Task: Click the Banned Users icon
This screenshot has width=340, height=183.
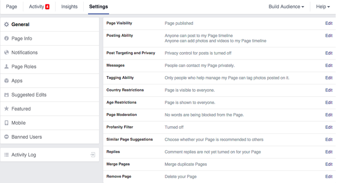Action: (x=6, y=137)
